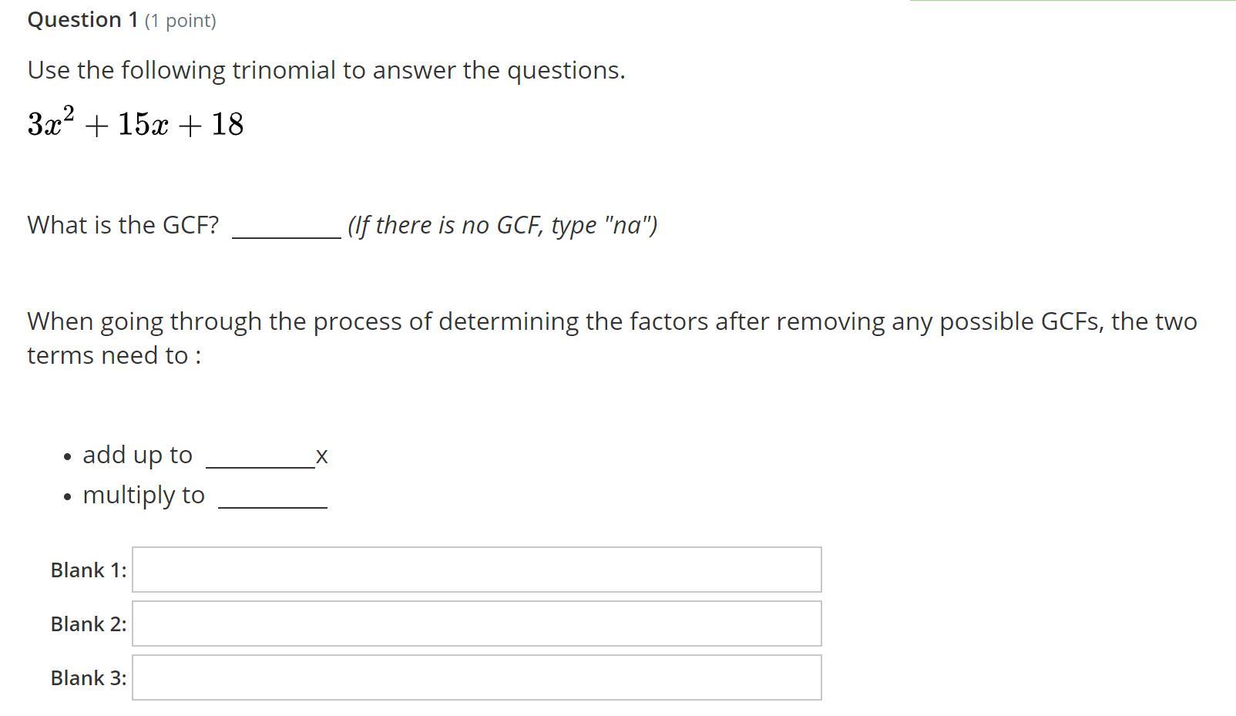Click the "x" after the add-up blank

coord(322,456)
